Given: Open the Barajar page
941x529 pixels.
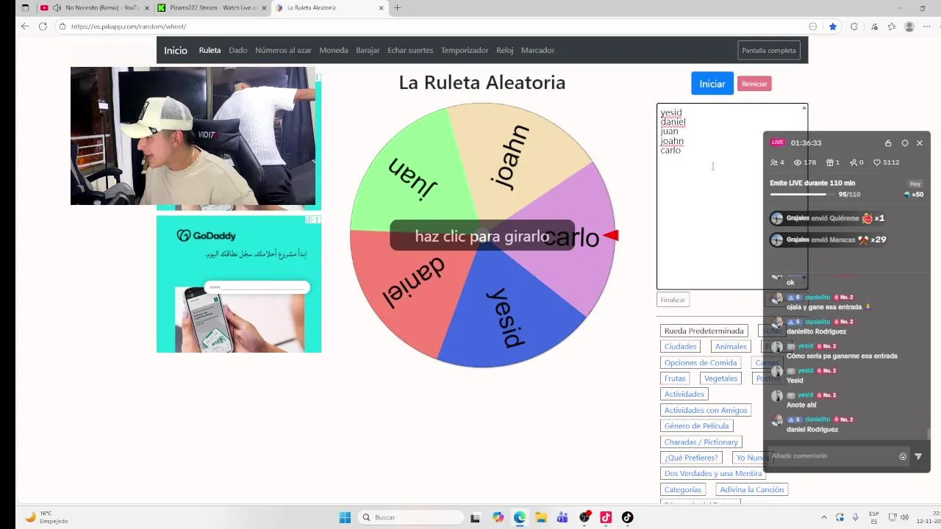Looking at the screenshot, I should tap(368, 50).
